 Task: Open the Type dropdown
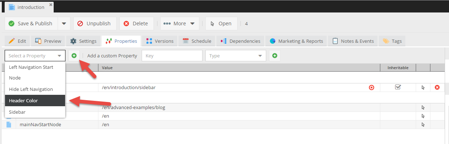point(235,56)
